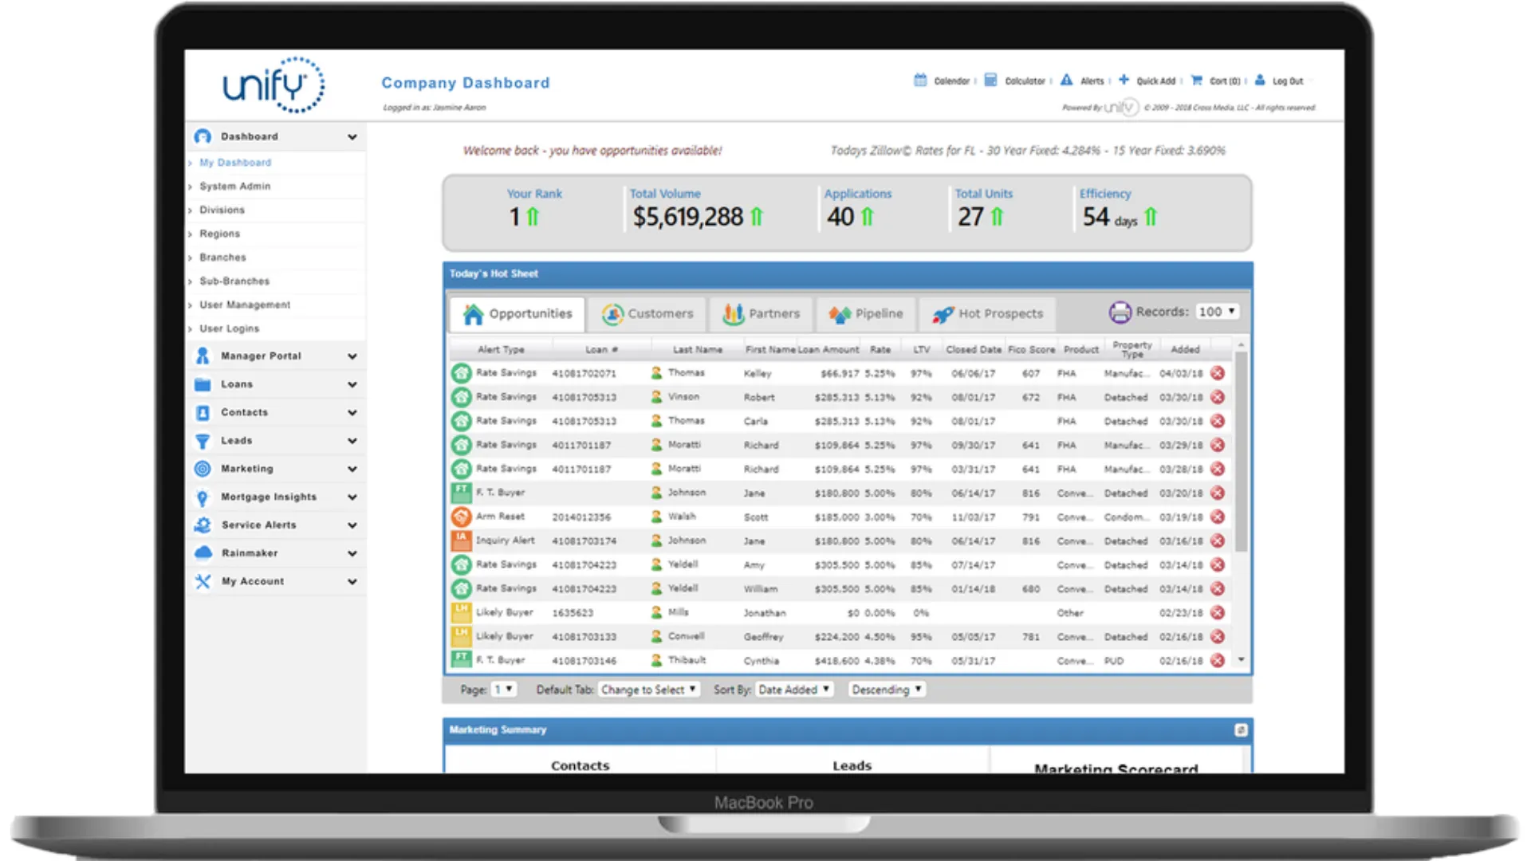Open the System Admin link
Image resolution: width=1531 pixels, height=861 pixels.
tap(234, 187)
